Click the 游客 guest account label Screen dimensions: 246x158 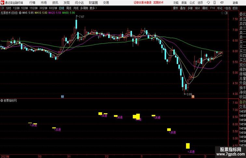point(235,3)
